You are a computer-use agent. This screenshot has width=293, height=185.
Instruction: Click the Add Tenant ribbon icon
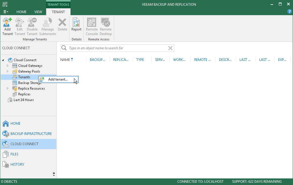[x=7, y=26]
